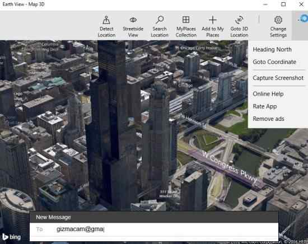The width and height of the screenshot is (308, 244).
Task: Open Streetside View
Action: 133,26
